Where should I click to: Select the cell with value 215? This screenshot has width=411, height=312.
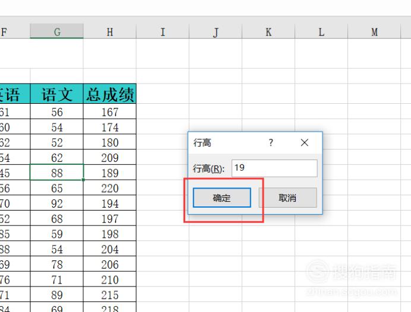(x=110, y=294)
